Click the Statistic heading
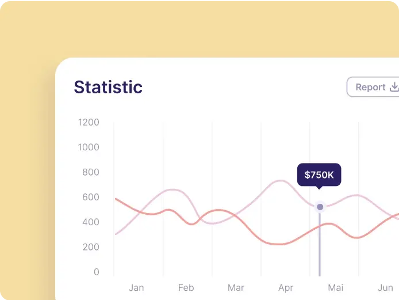This screenshot has height=300, width=399. tap(108, 87)
